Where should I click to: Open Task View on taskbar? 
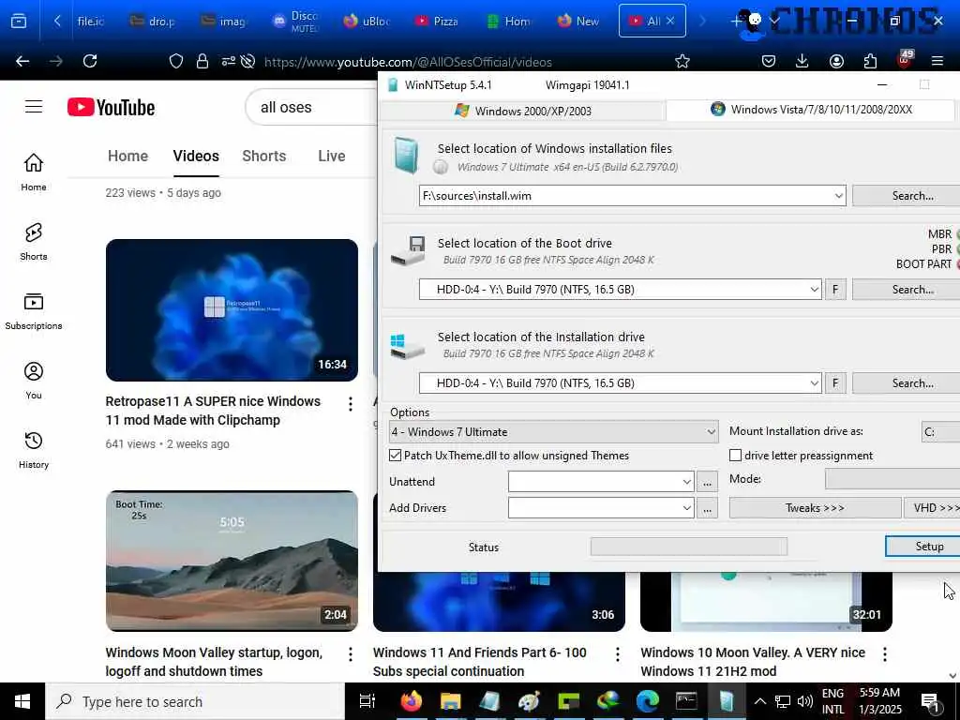tap(367, 701)
